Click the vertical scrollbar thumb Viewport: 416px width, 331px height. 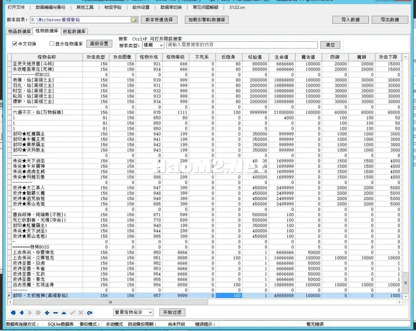coord(405,283)
